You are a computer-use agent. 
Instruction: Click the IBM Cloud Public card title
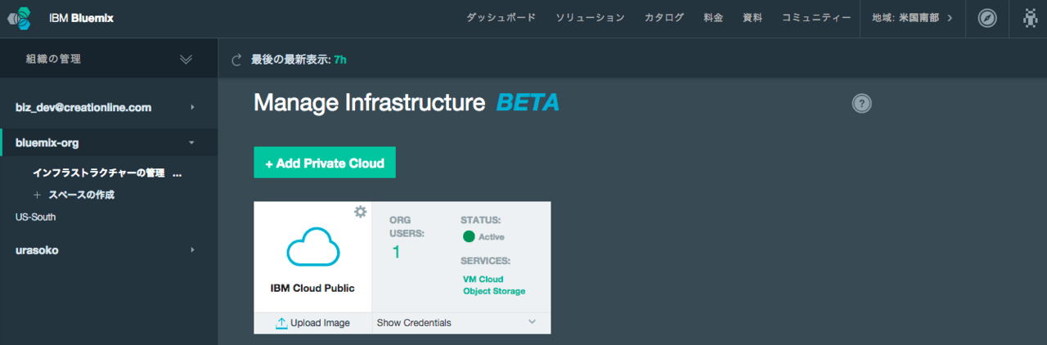[312, 289]
